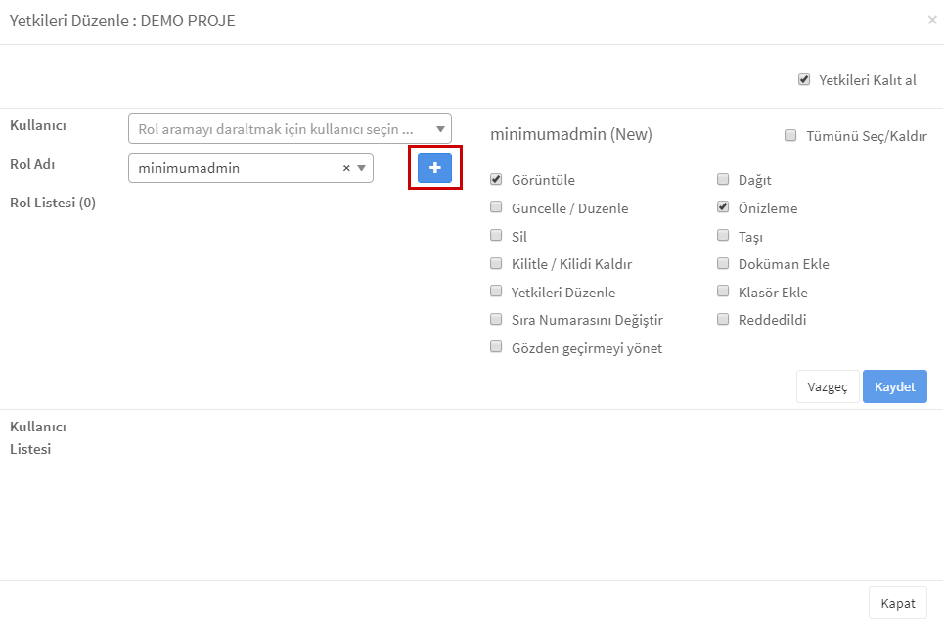Screen dimensions: 944x634
Task: Tick Kilitle / Kilidi Kaldır checkbox
Action: click(496, 263)
